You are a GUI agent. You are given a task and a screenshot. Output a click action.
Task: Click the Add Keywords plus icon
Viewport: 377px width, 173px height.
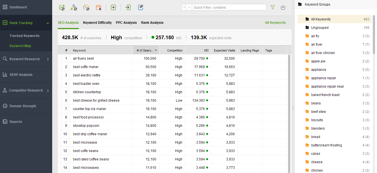tap(113, 8)
